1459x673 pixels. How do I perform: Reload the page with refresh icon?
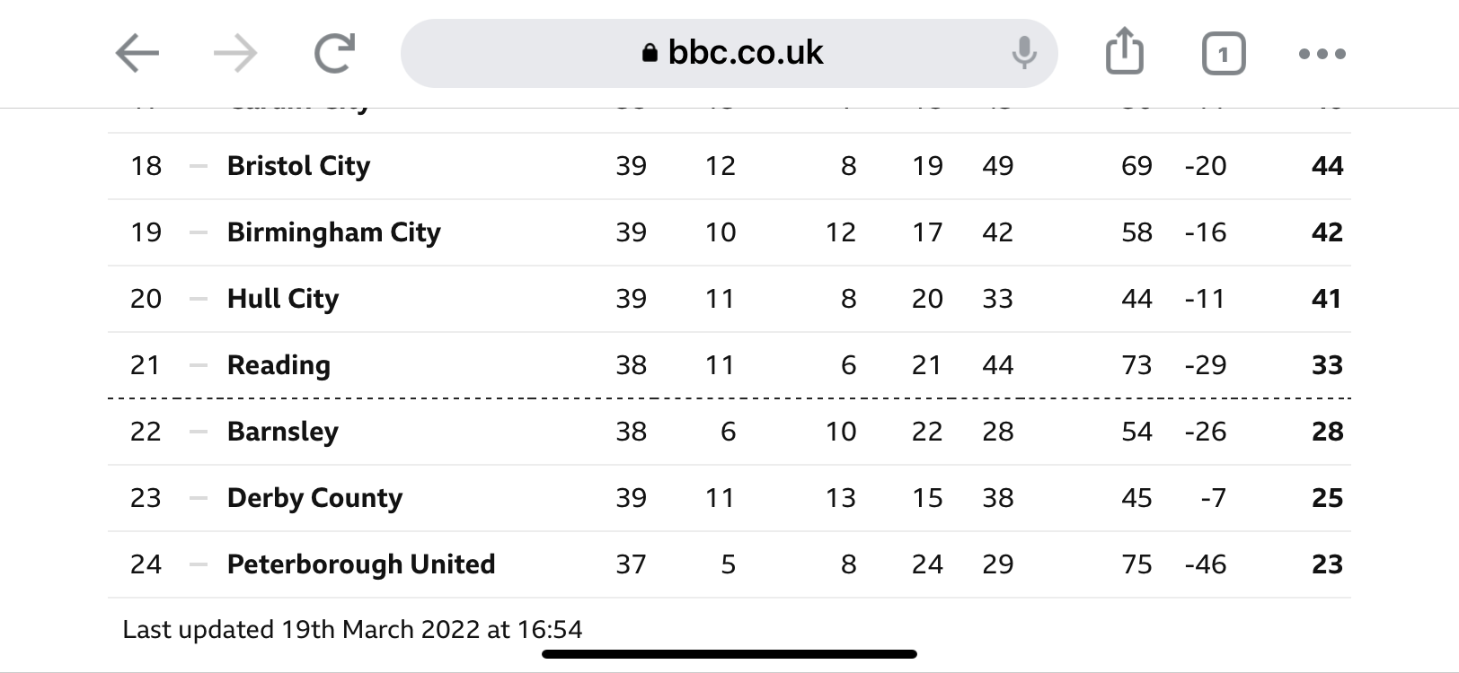point(335,53)
